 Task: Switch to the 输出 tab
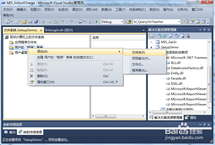click(x=10, y=132)
